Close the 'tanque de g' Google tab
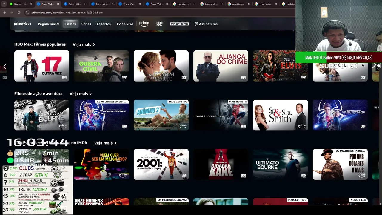 [221, 4]
